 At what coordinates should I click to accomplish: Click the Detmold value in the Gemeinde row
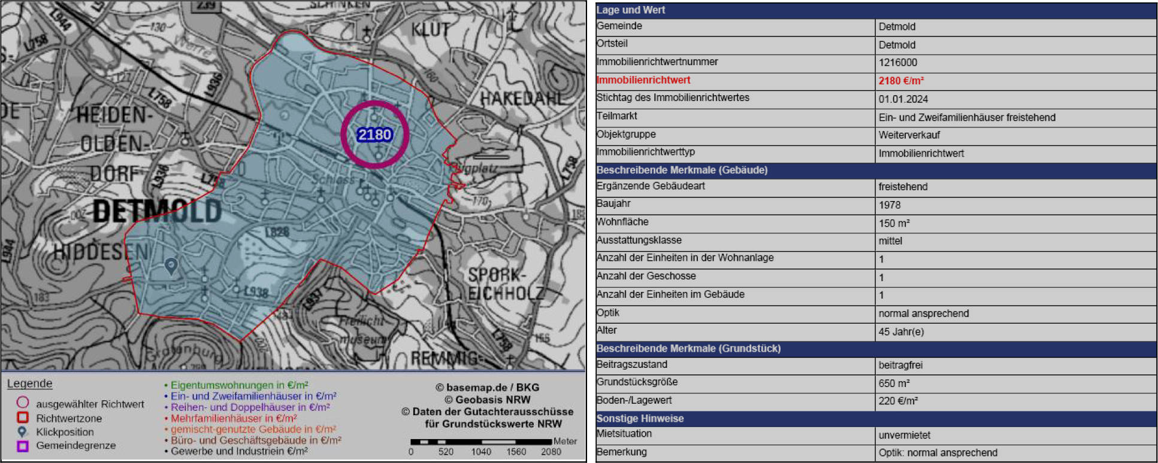[897, 26]
